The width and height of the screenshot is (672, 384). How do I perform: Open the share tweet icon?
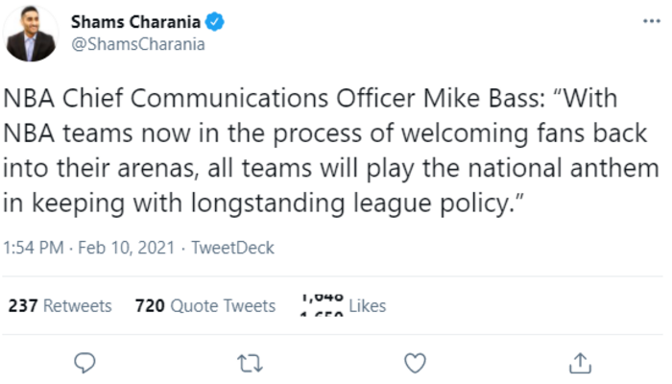click(x=580, y=362)
